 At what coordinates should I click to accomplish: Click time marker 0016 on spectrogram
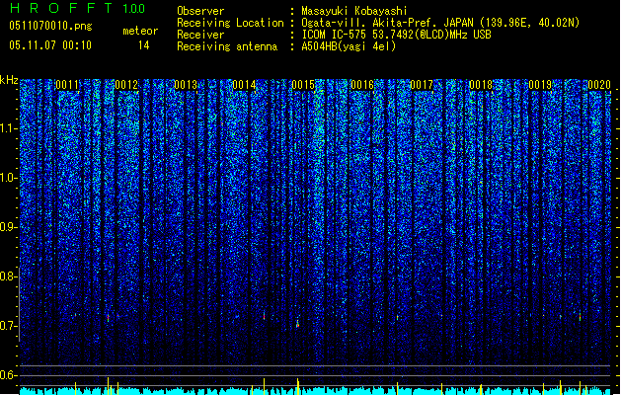pyautogui.click(x=362, y=85)
